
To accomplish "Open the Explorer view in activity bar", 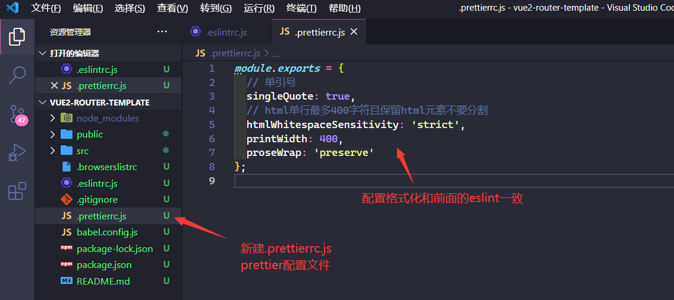I will (x=17, y=37).
